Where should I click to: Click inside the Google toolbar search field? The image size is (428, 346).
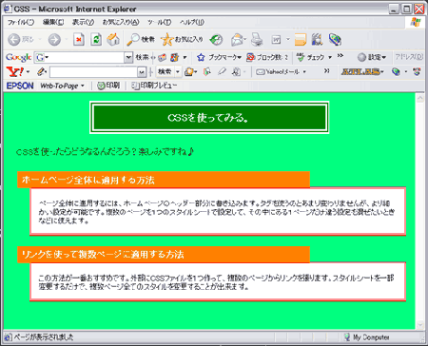point(85,57)
